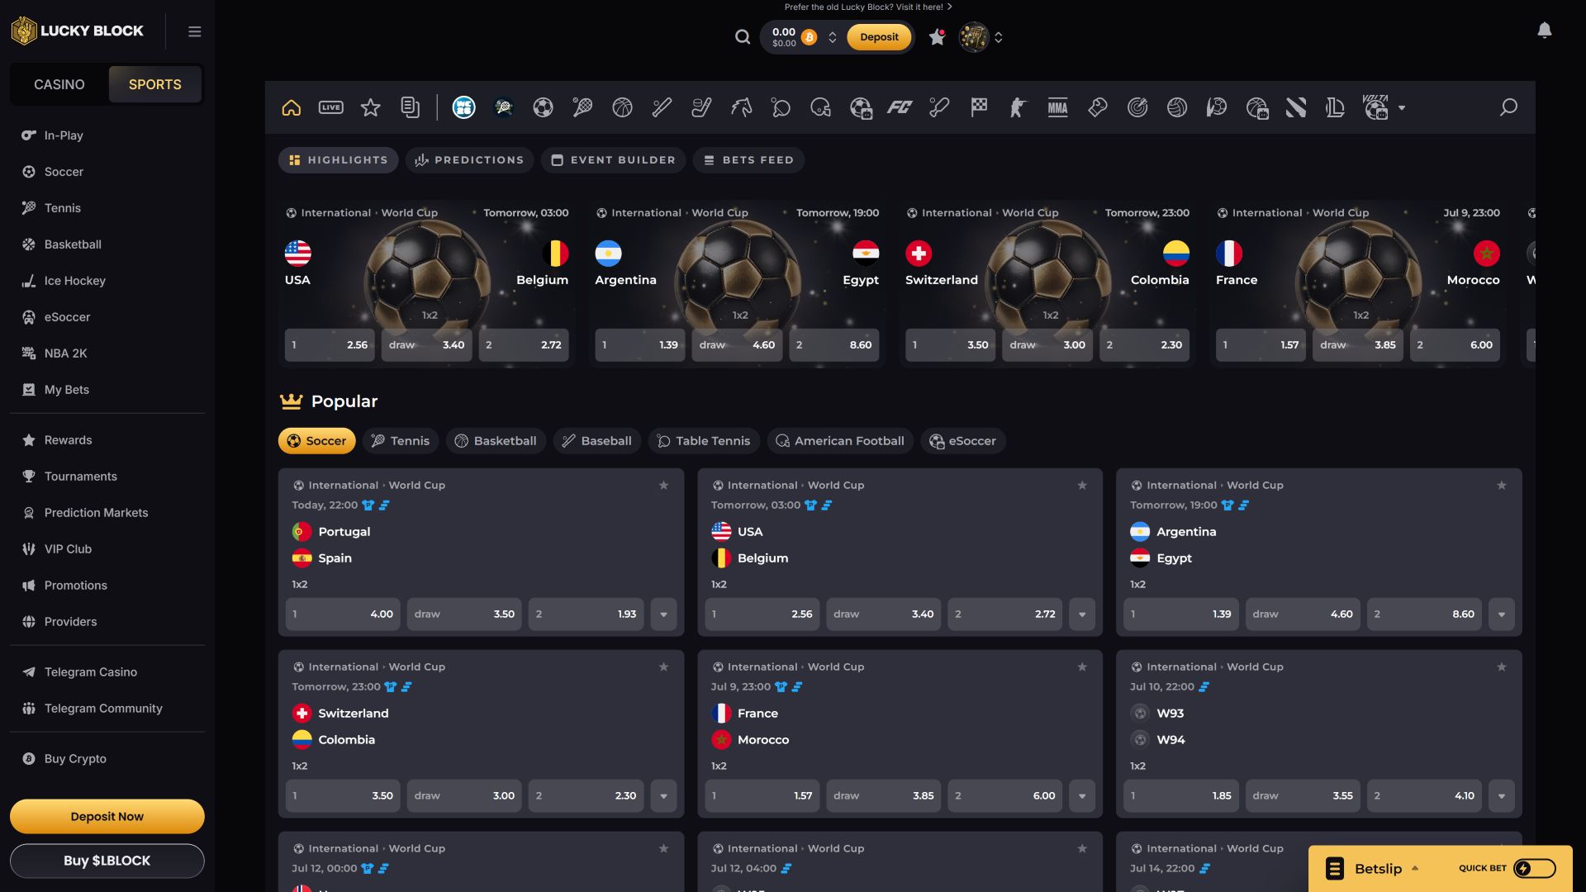
Task: Switch to the CASINO tab
Action: pos(59,84)
